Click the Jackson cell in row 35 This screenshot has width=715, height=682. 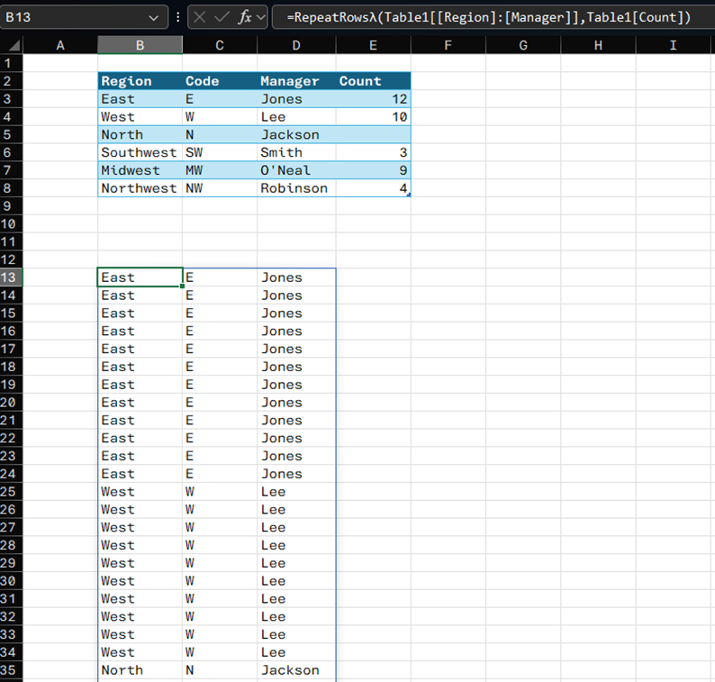click(x=296, y=669)
